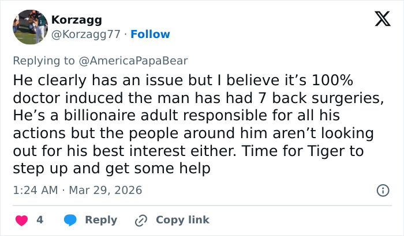Viewport: 404px width, 236px height.
Task: Like the tweet with the heart icon
Action: [x=22, y=220]
